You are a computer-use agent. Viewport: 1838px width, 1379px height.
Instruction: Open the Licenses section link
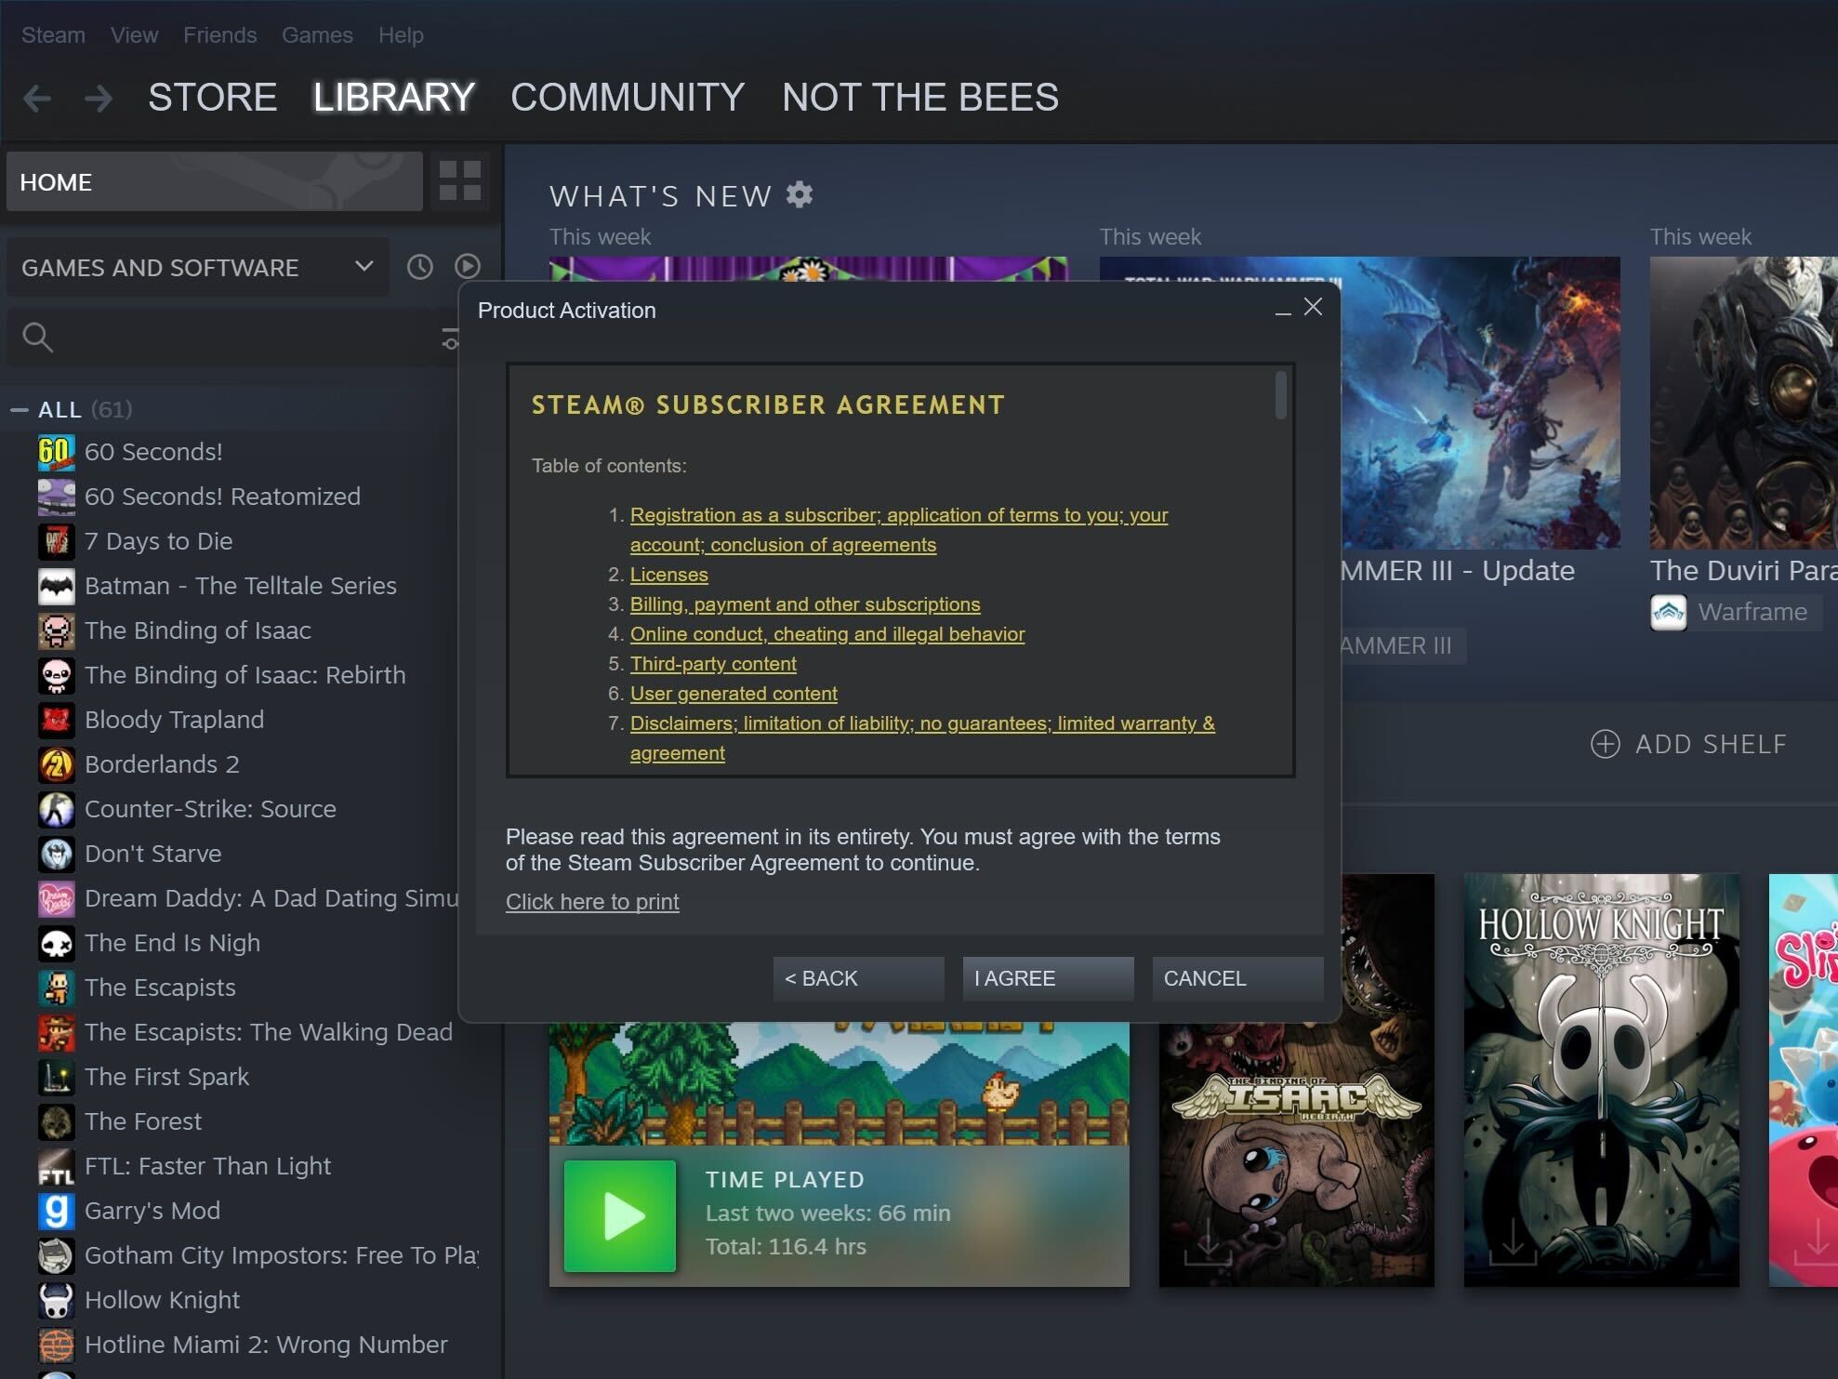(668, 575)
